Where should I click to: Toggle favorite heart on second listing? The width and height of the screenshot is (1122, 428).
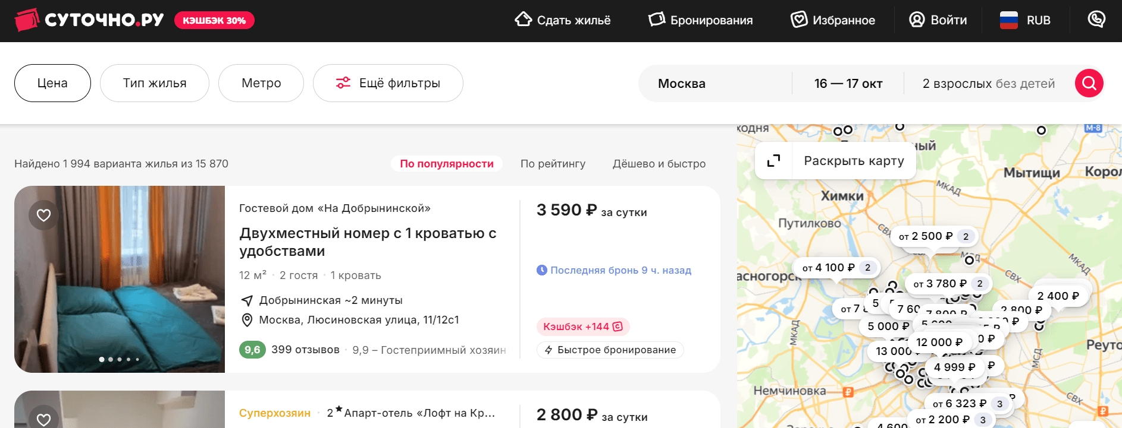click(x=43, y=419)
